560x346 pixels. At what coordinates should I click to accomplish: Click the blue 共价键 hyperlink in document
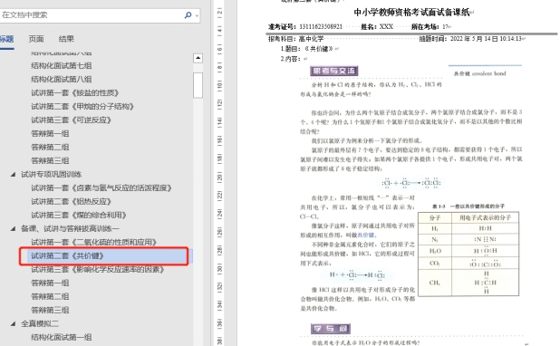click(366, 235)
